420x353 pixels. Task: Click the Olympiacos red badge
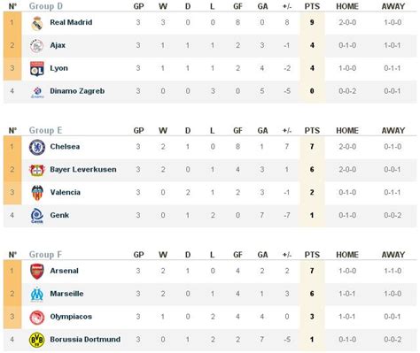[x=37, y=318]
